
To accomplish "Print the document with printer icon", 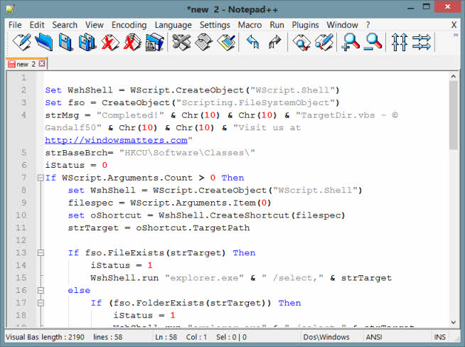I will [x=154, y=42].
